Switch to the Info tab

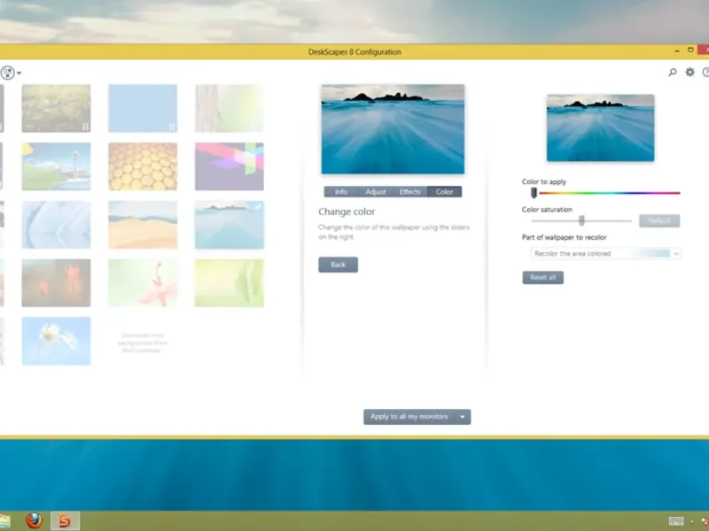pos(341,192)
